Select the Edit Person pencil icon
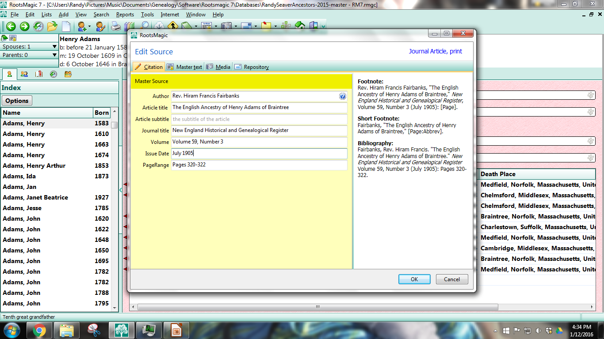 pos(100,26)
